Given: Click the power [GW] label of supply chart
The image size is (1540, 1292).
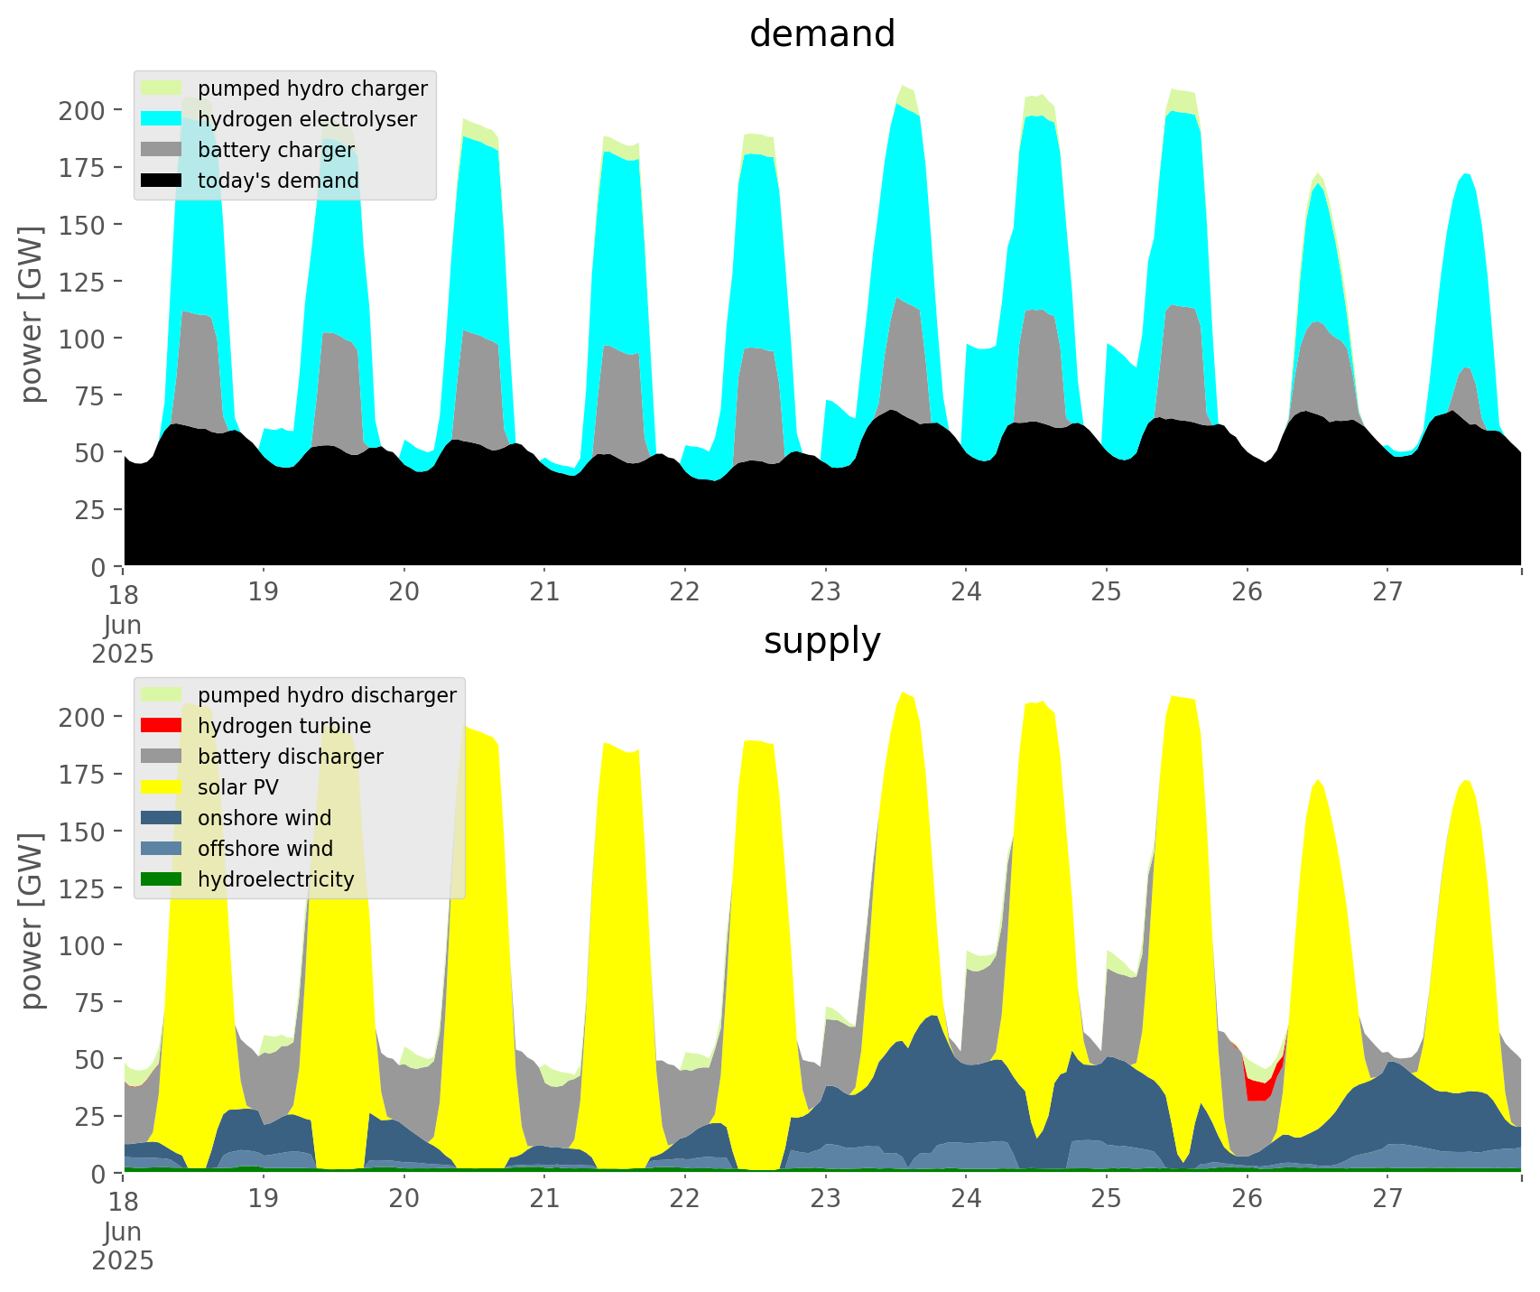Looking at the screenshot, I should [x=32, y=921].
